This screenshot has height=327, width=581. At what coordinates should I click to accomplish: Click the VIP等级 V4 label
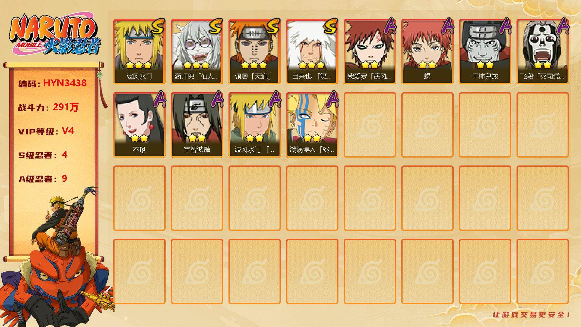pyautogui.click(x=46, y=131)
